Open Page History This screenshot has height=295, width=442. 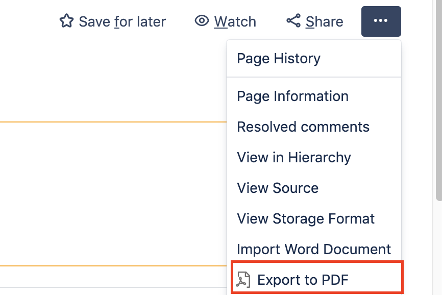[x=278, y=58]
